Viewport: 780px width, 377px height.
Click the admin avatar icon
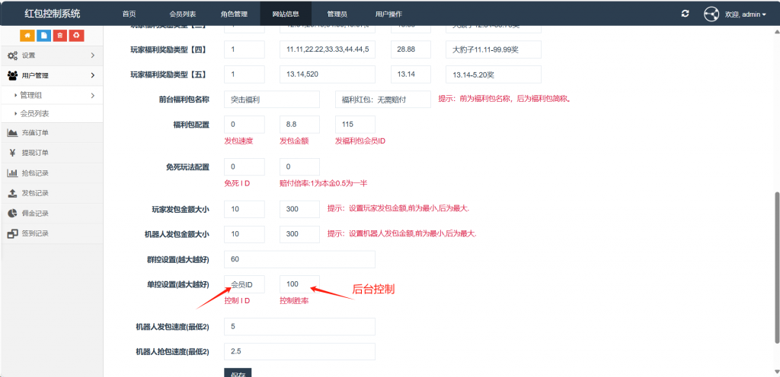pyautogui.click(x=711, y=14)
